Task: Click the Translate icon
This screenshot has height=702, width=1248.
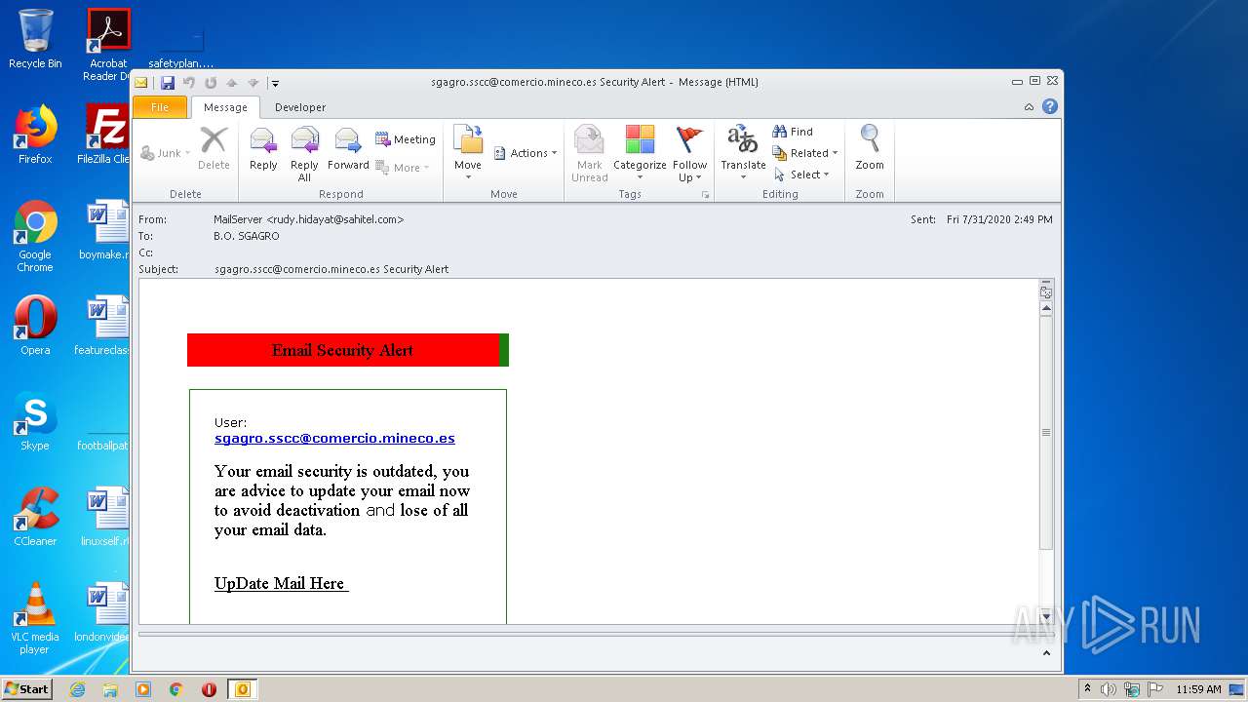Action: (x=743, y=154)
